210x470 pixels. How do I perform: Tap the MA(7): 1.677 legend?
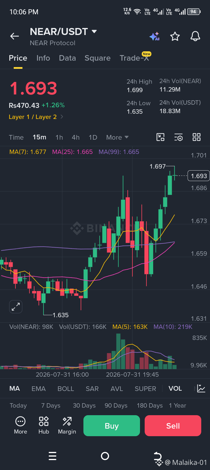[28, 152]
